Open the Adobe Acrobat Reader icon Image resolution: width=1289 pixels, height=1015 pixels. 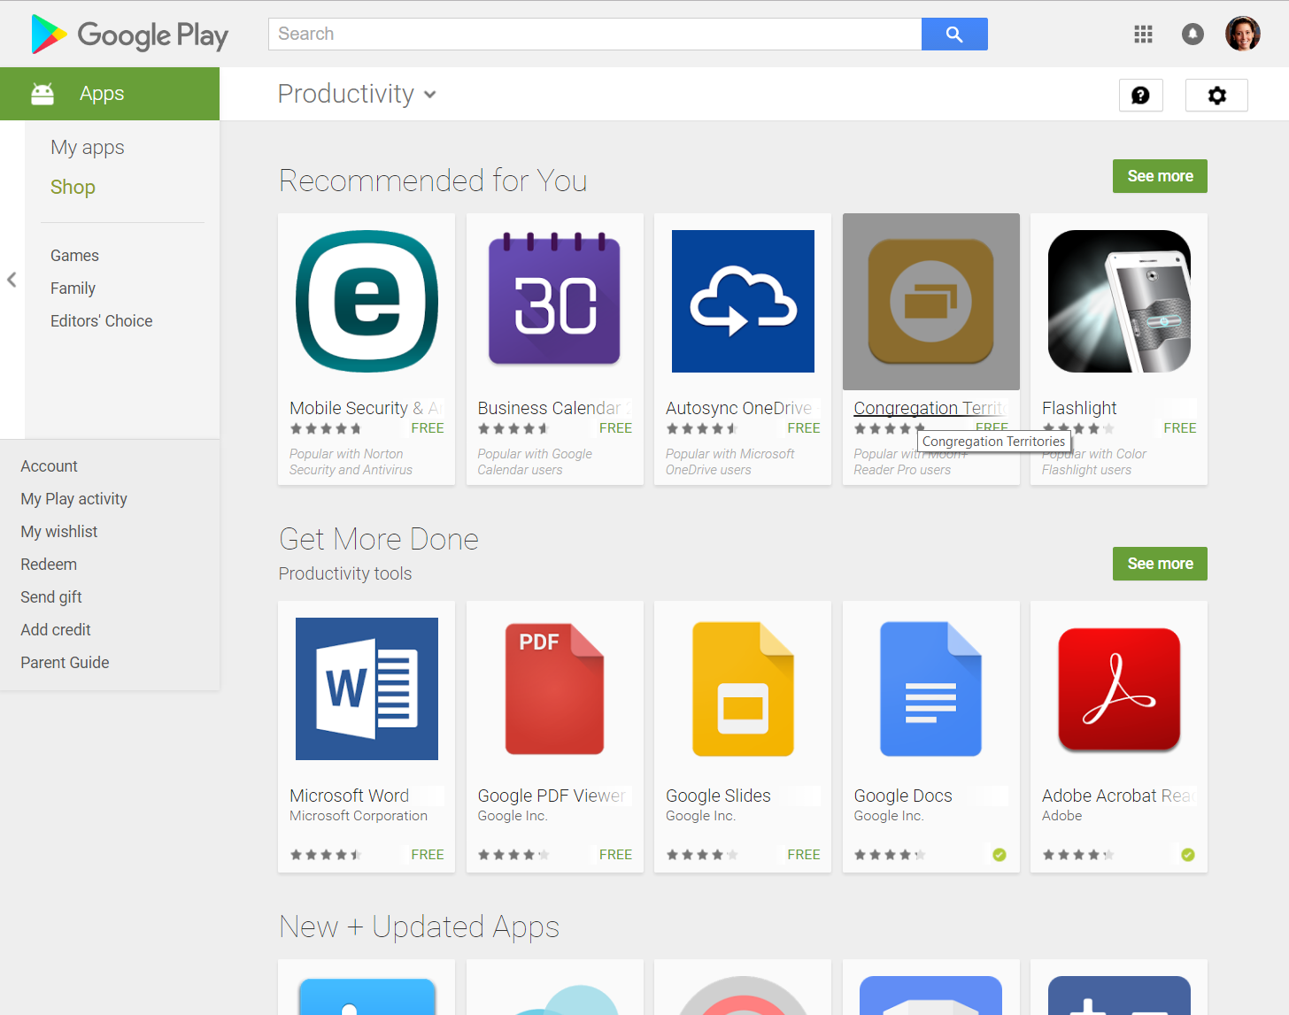pyautogui.click(x=1119, y=688)
